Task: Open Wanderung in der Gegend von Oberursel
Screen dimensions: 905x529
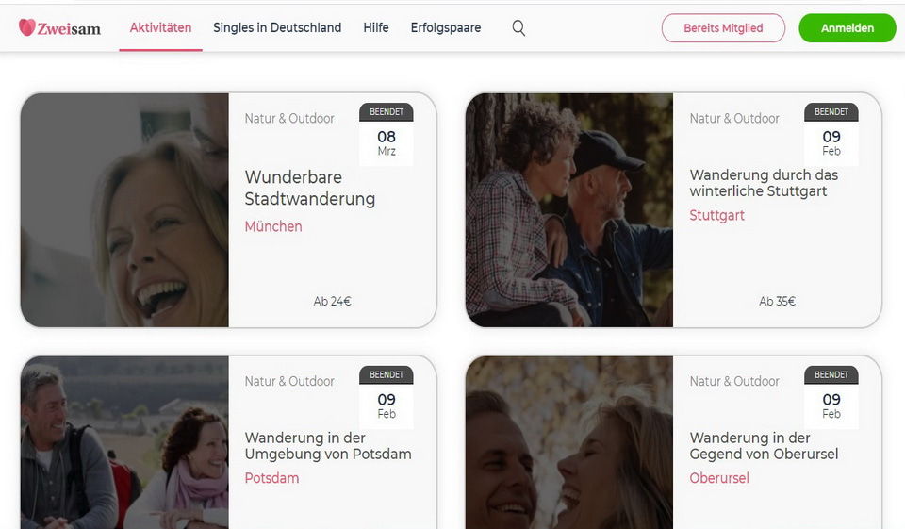Action: [x=764, y=446]
